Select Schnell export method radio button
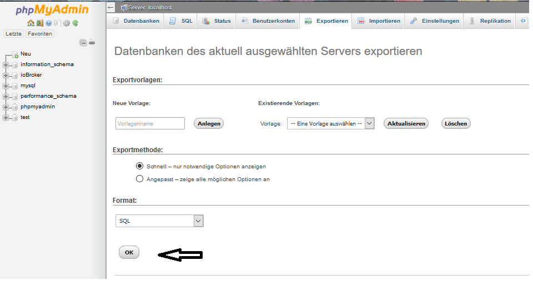This screenshot has width=533, height=300. pos(139,166)
